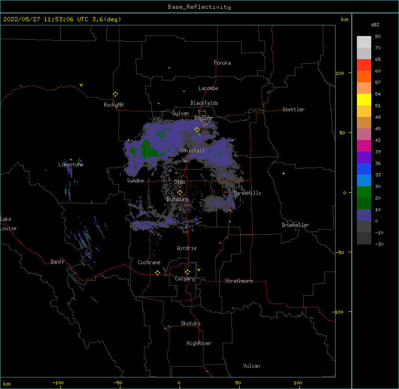This screenshot has width=399, height=389.
Task: Click the light gray 80 dBZ legend swatch
Action: [x=364, y=42]
